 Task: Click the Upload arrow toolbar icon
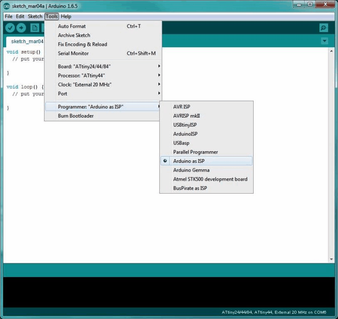(x=21, y=28)
